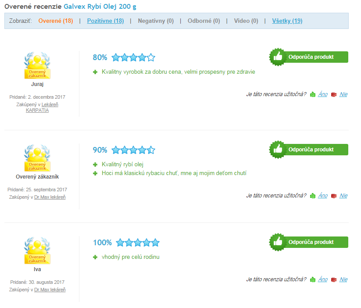361x308 pixels.
Task: Click the text 'Kvalitny vyrobok za dobru cena'
Action: (x=141, y=72)
